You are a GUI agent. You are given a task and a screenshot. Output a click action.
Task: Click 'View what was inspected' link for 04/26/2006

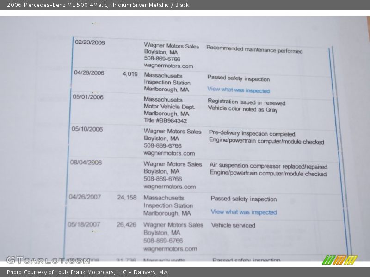pyautogui.click(x=238, y=90)
